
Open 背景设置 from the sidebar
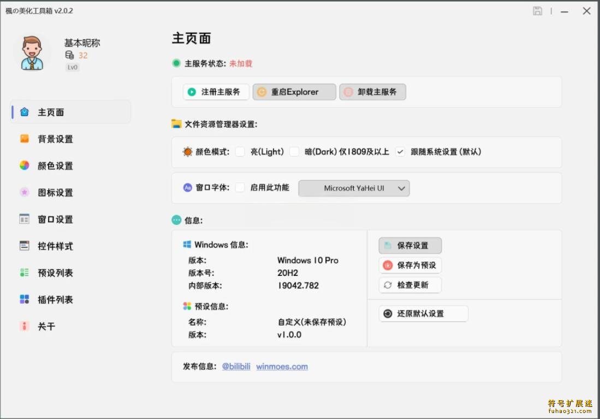click(x=55, y=139)
